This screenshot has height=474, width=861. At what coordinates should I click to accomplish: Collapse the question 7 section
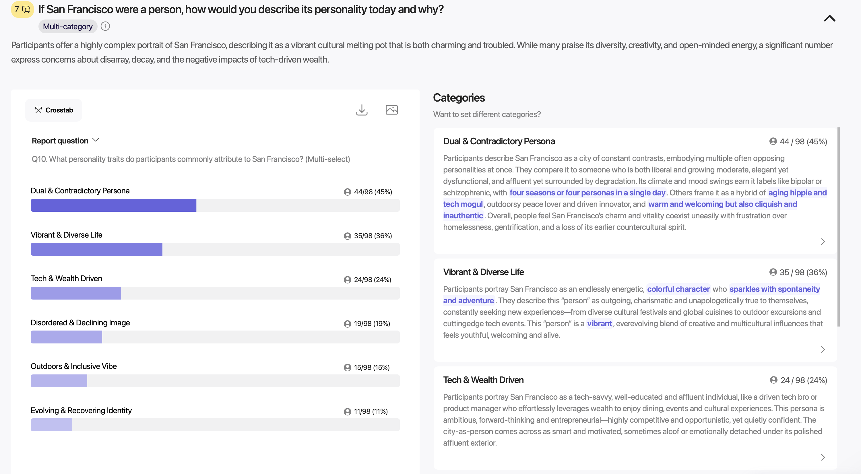click(829, 19)
